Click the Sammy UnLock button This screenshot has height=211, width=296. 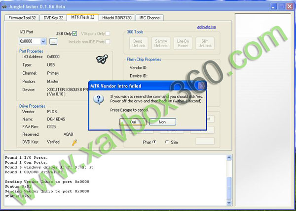tap(161, 43)
